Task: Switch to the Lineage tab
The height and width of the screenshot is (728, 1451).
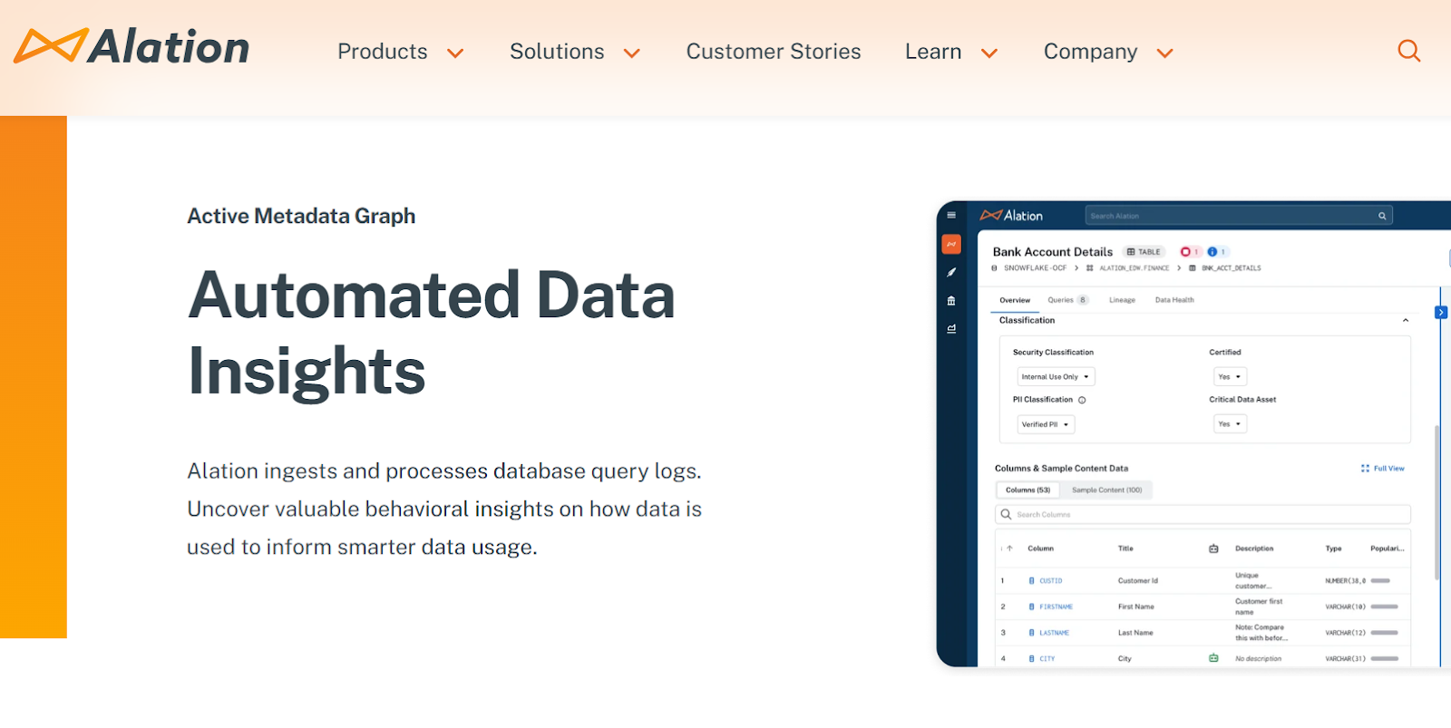Action: (x=1122, y=300)
